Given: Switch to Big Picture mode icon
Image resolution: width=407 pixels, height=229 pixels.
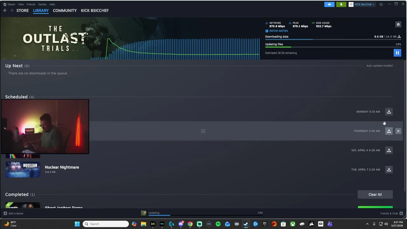Looking at the screenshot, I should pos(381,4).
